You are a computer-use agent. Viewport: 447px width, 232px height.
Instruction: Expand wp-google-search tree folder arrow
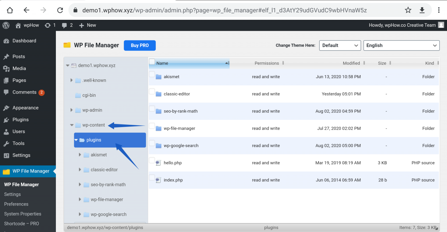(80, 215)
